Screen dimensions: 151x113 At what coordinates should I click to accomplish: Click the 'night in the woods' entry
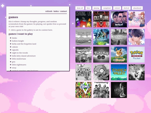[20, 53]
